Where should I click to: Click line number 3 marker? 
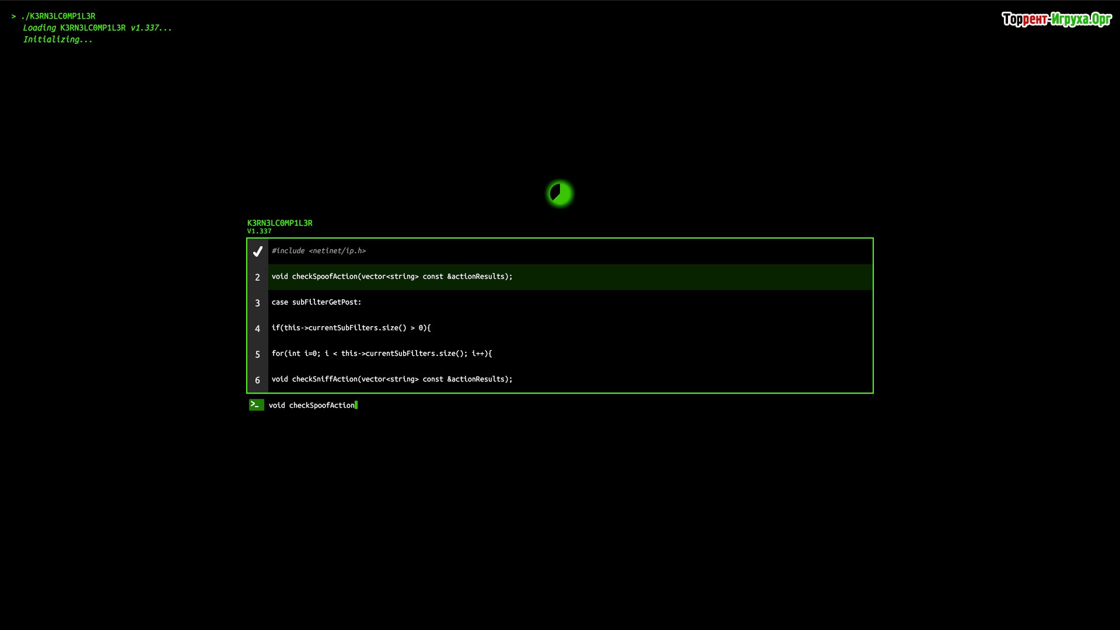click(x=257, y=303)
